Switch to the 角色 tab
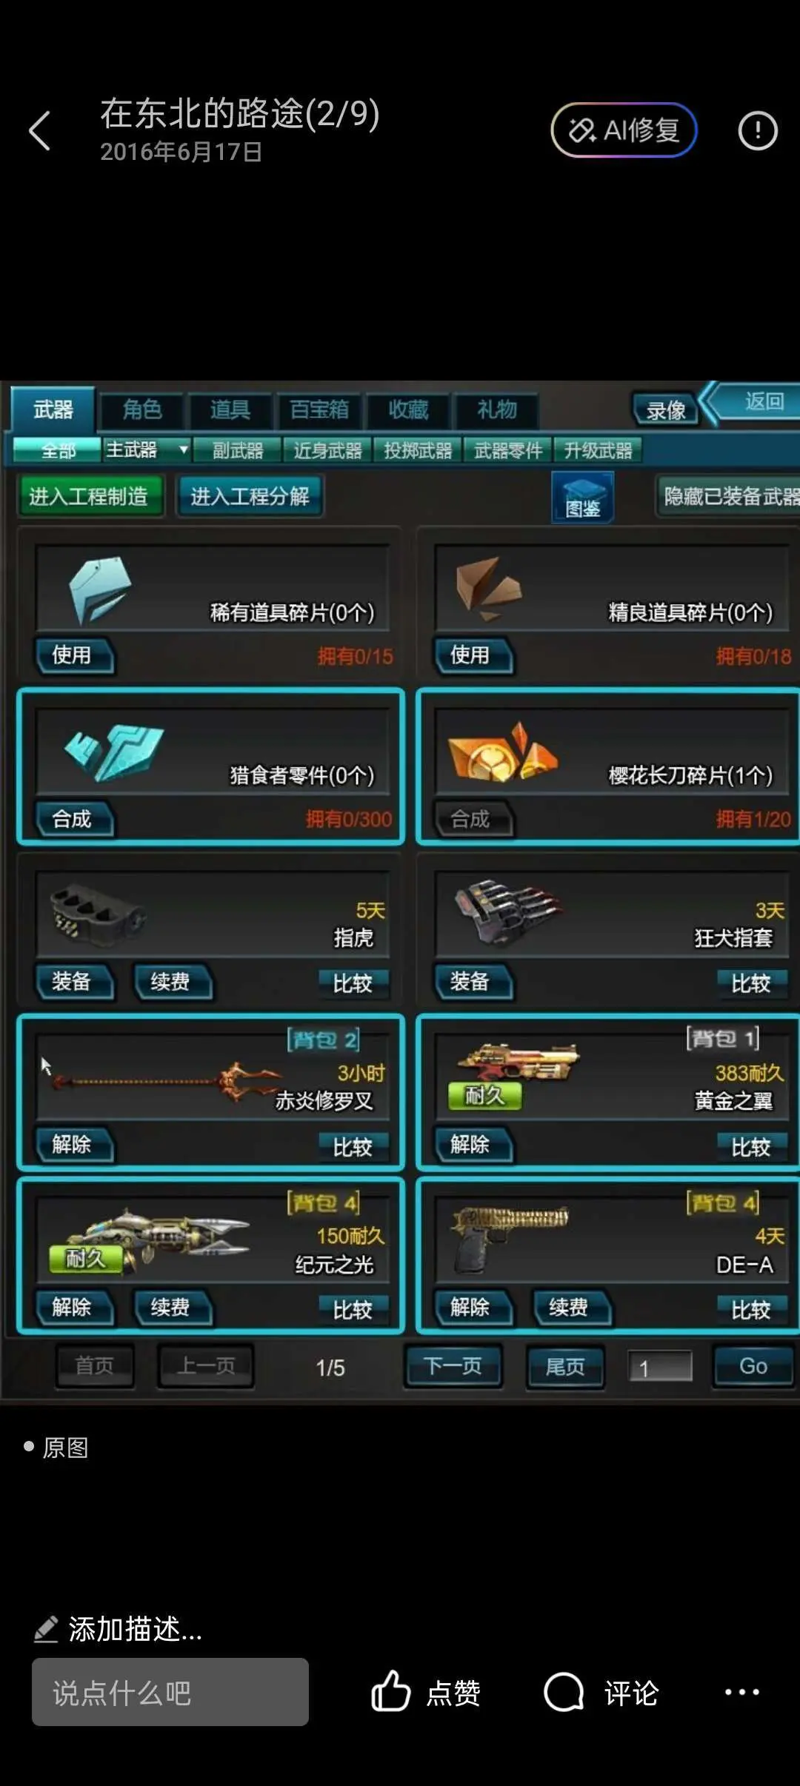Viewport: 800px width, 1786px height. [x=141, y=409]
